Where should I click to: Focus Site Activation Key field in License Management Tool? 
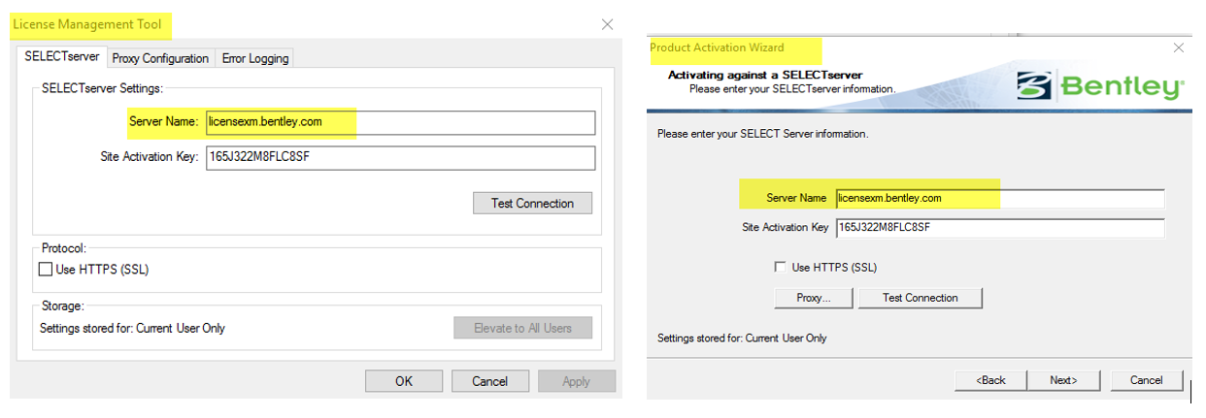point(400,157)
